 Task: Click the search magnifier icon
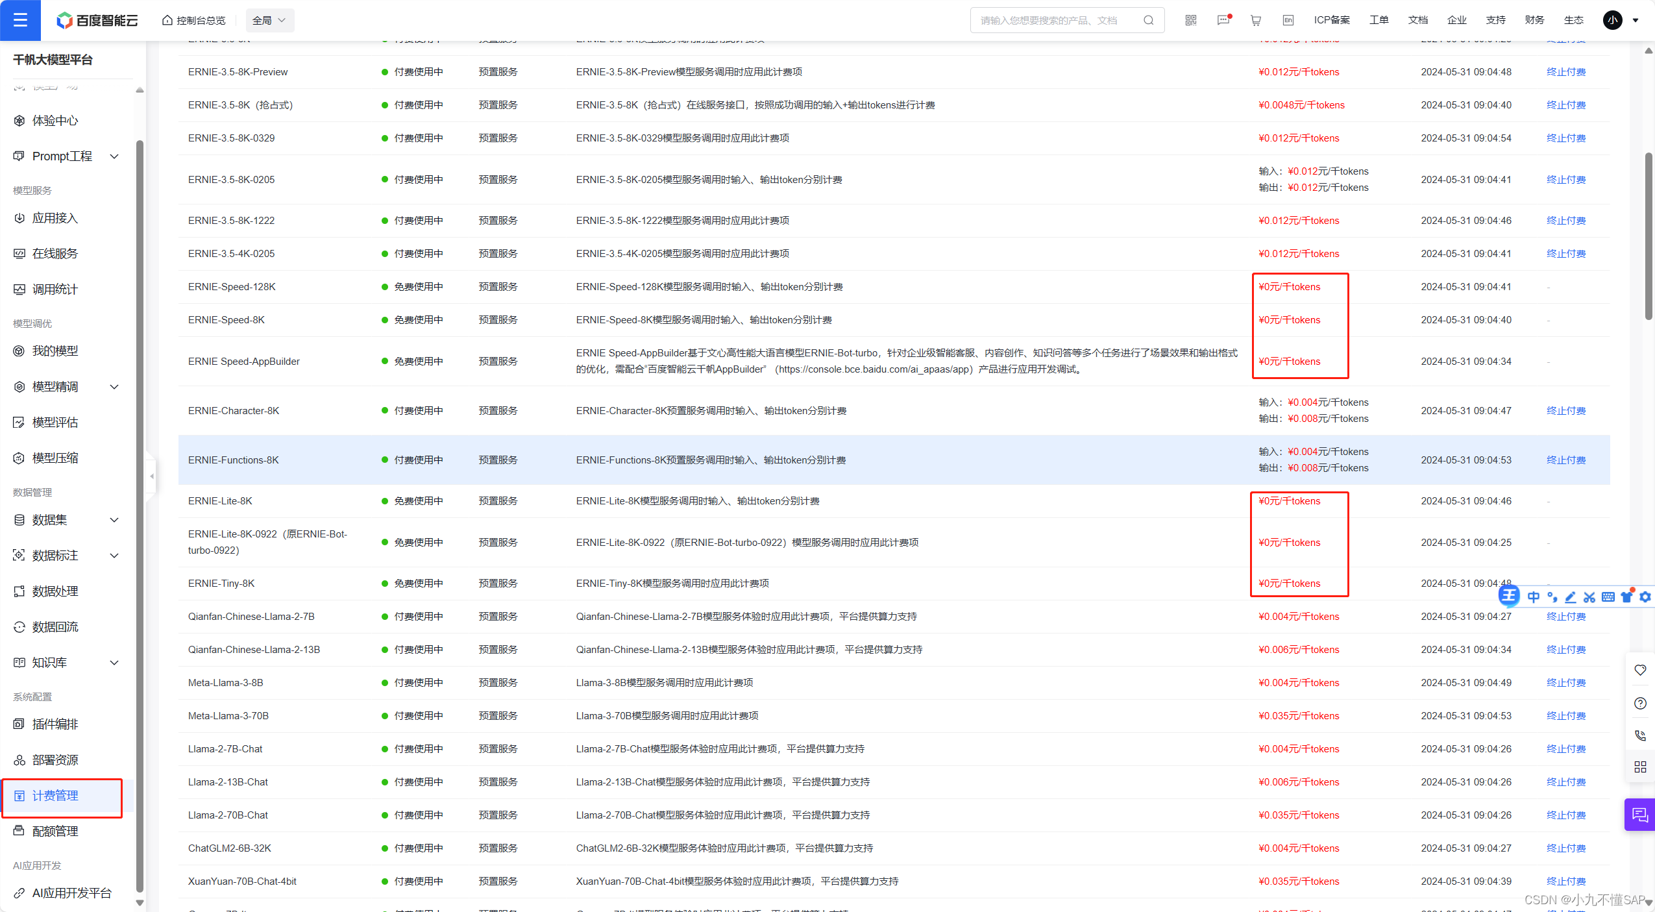(x=1149, y=20)
